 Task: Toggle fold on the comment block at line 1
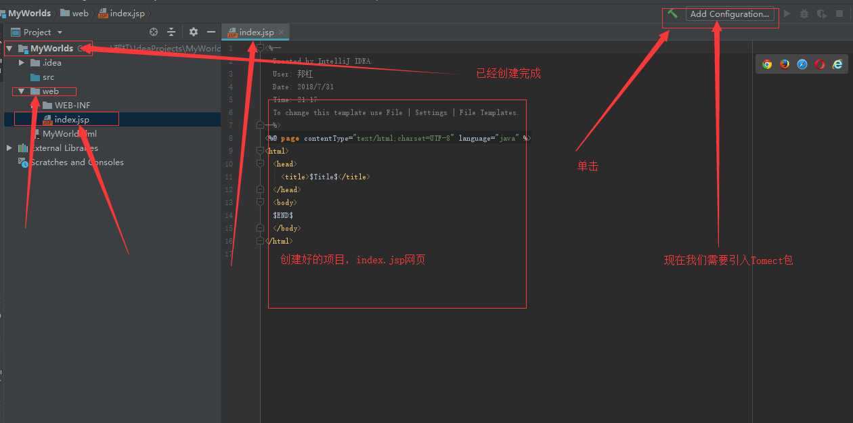(260, 48)
